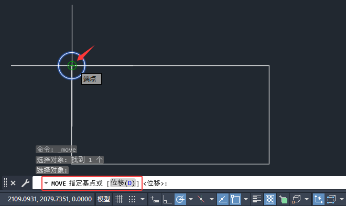The width and height of the screenshot is (346, 206).
Task: Click command history line 命令: _move
Action: (x=56, y=150)
